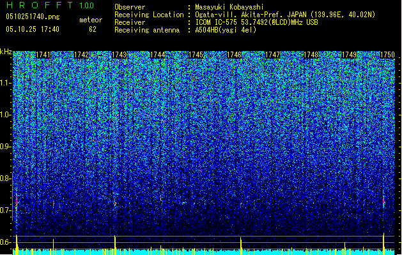Click the yellow level spike just after 1746

click(x=241, y=246)
